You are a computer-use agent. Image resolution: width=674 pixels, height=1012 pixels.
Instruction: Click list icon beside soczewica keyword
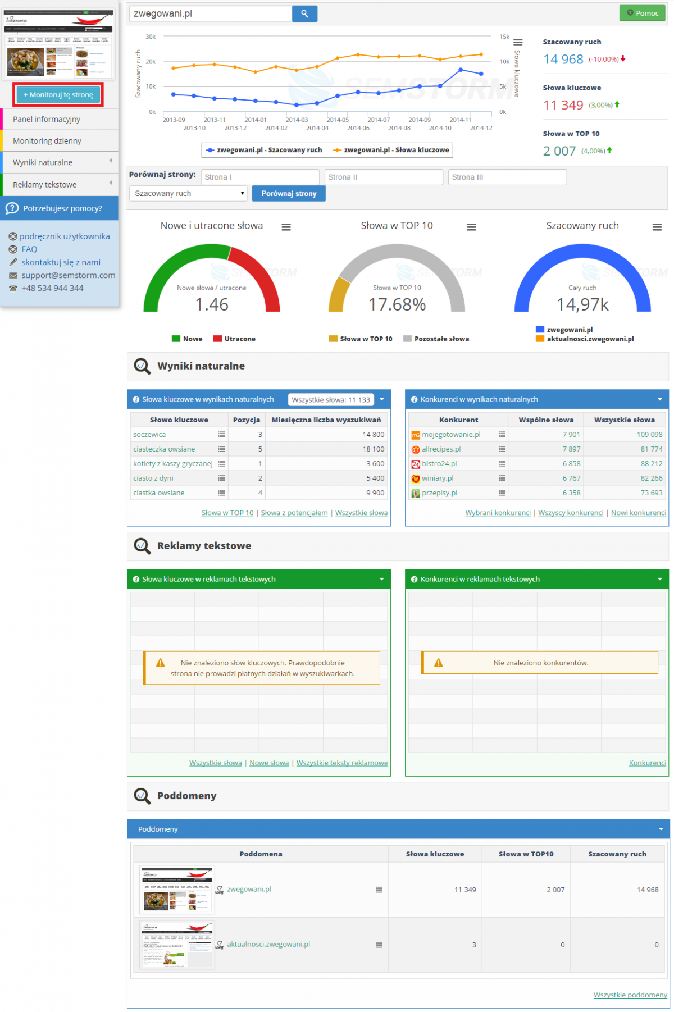221,435
